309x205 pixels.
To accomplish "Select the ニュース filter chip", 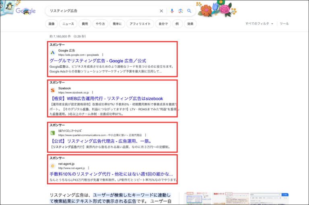I will pos(68,24).
